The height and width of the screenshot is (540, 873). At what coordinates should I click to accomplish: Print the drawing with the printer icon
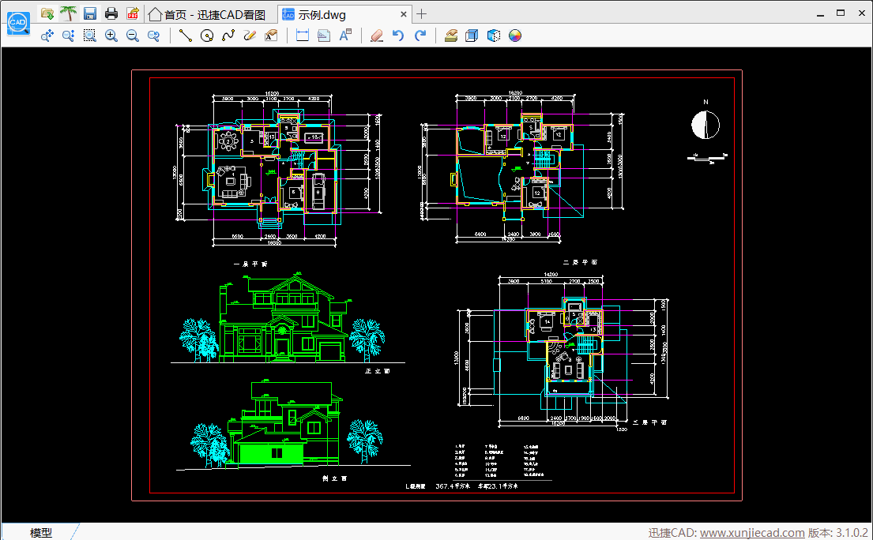111,13
